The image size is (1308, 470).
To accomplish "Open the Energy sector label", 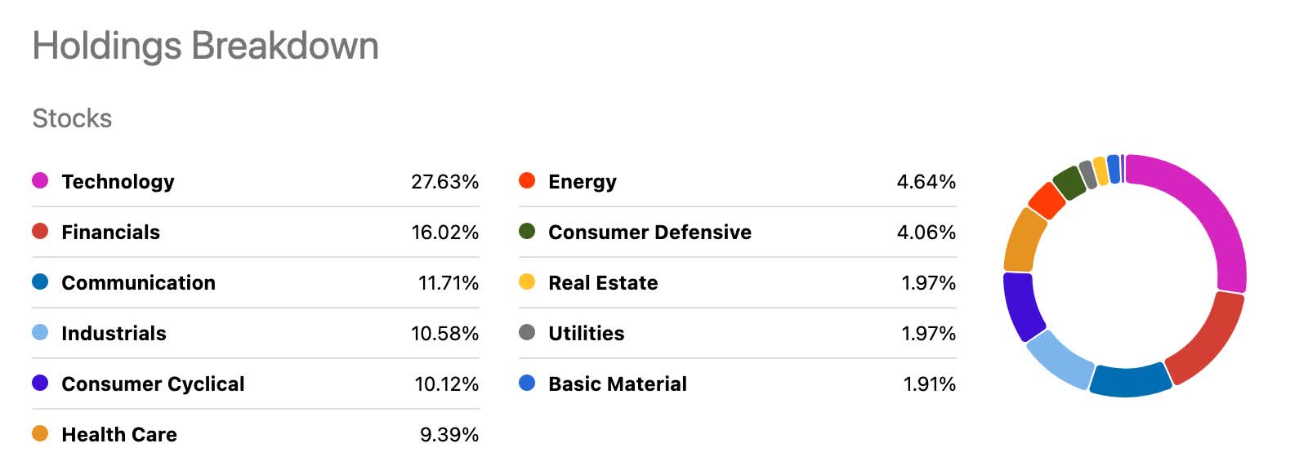I will 582,181.
